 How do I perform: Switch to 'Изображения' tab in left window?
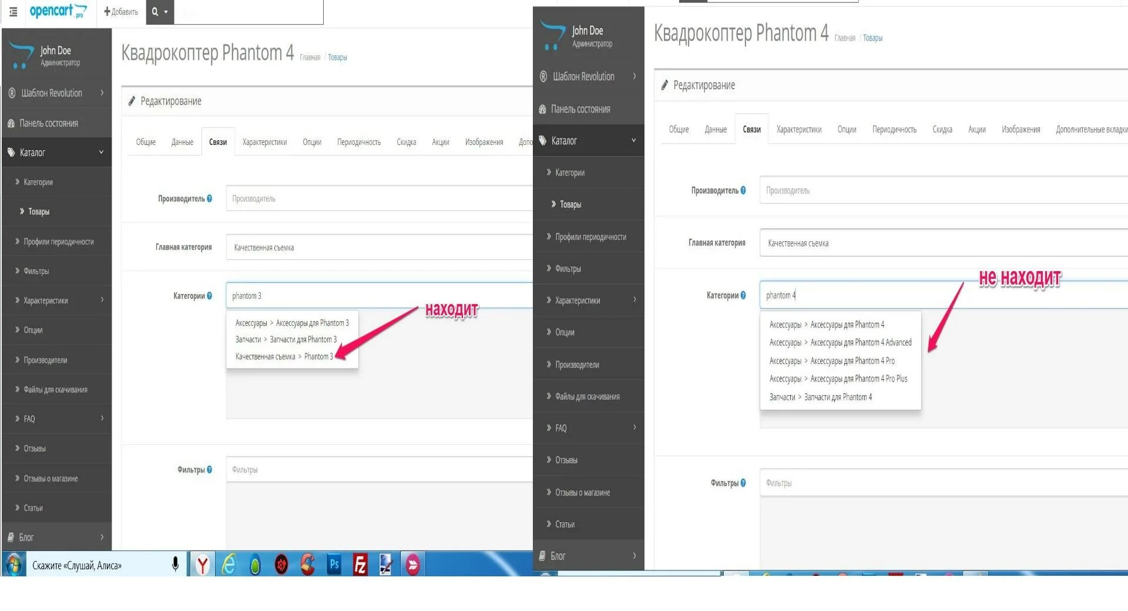pyautogui.click(x=484, y=142)
